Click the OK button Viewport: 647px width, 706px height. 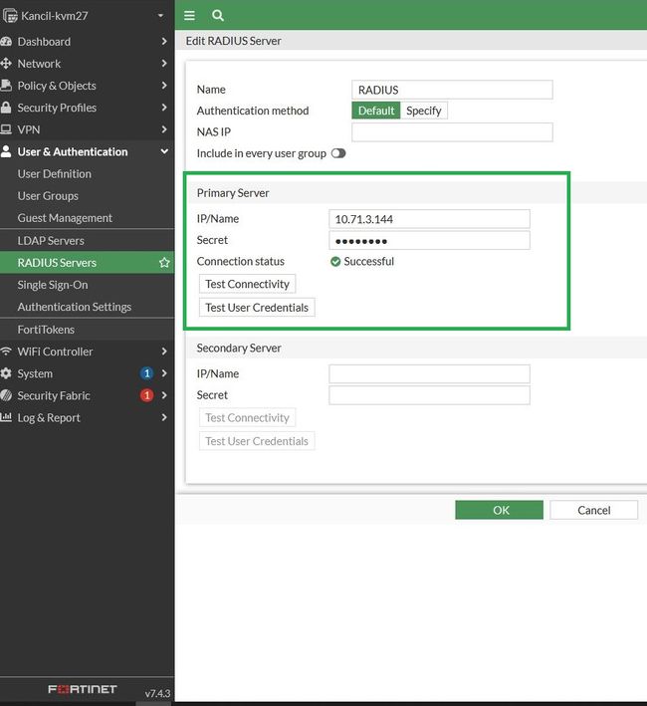500,510
